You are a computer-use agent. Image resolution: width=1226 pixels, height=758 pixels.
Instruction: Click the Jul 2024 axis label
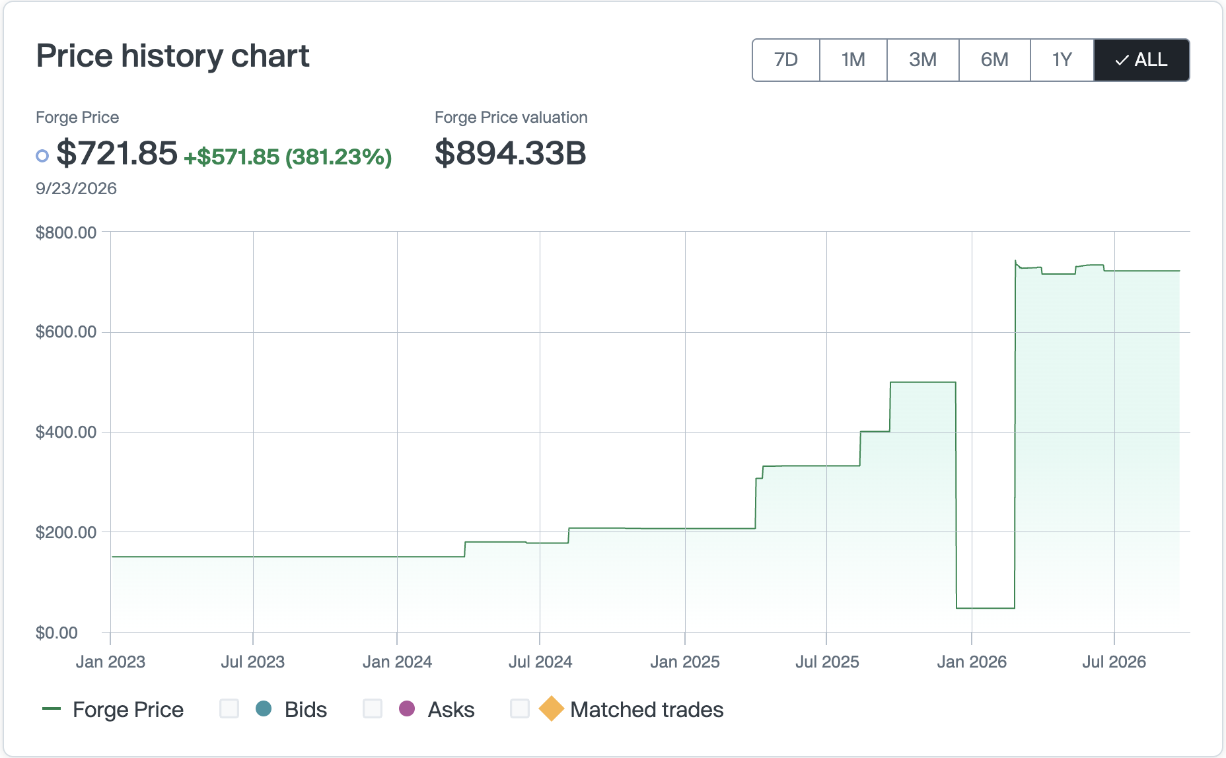[540, 662]
